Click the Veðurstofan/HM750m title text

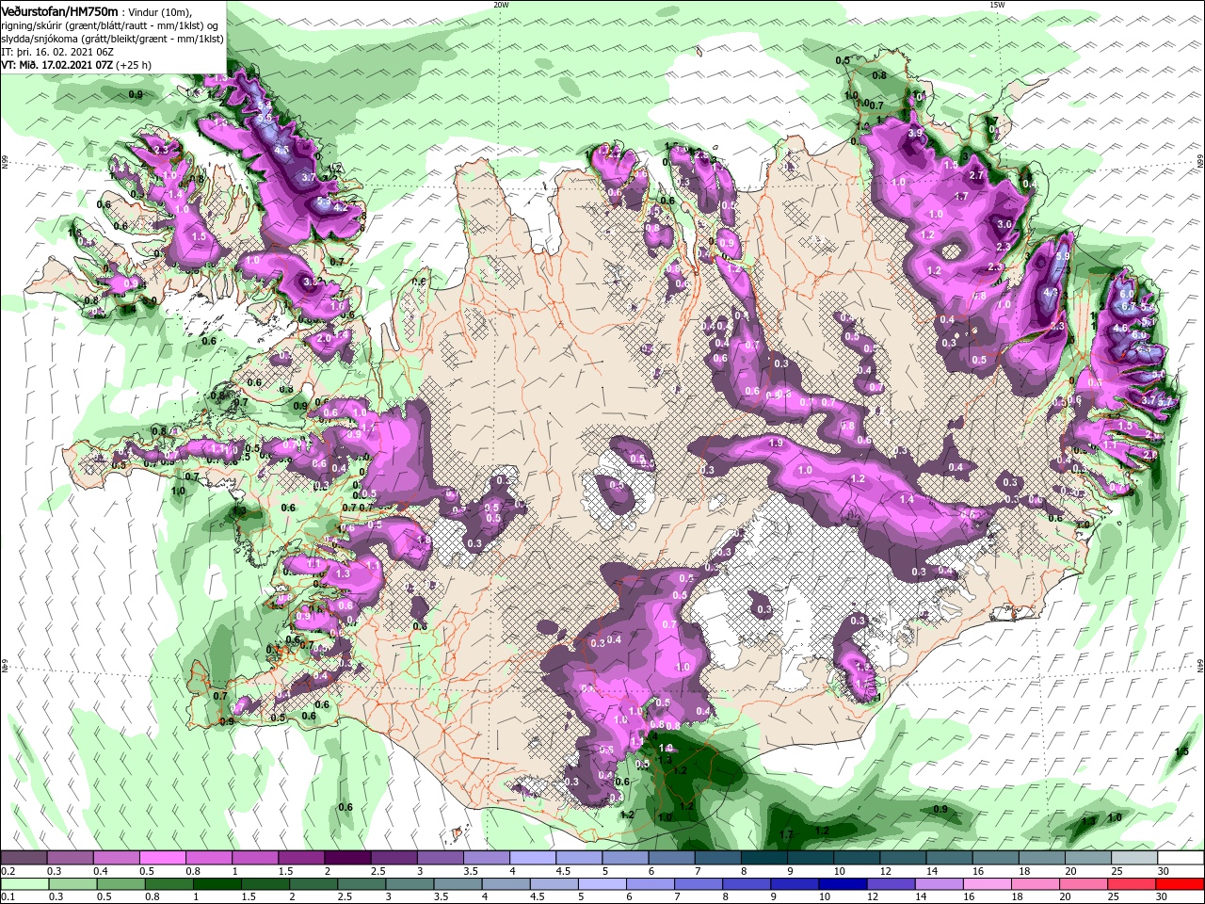point(59,10)
